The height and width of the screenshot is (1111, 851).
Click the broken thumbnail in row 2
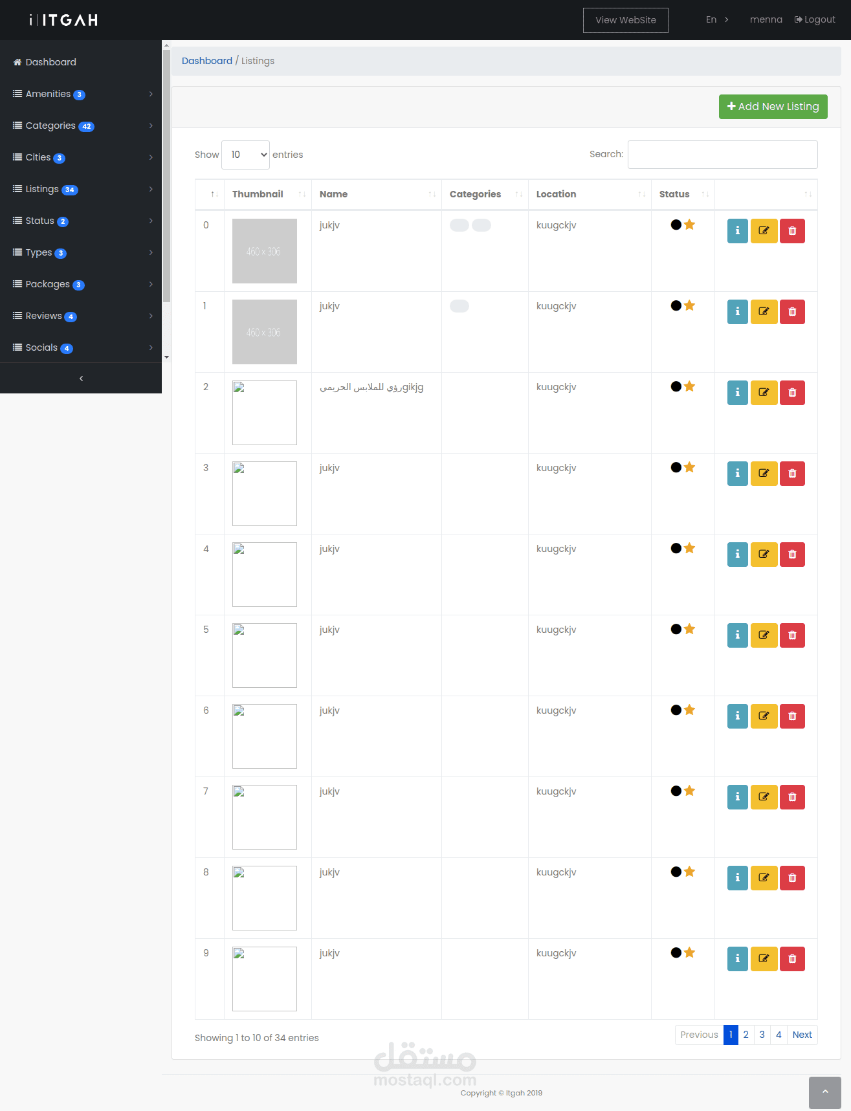[x=265, y=413]
